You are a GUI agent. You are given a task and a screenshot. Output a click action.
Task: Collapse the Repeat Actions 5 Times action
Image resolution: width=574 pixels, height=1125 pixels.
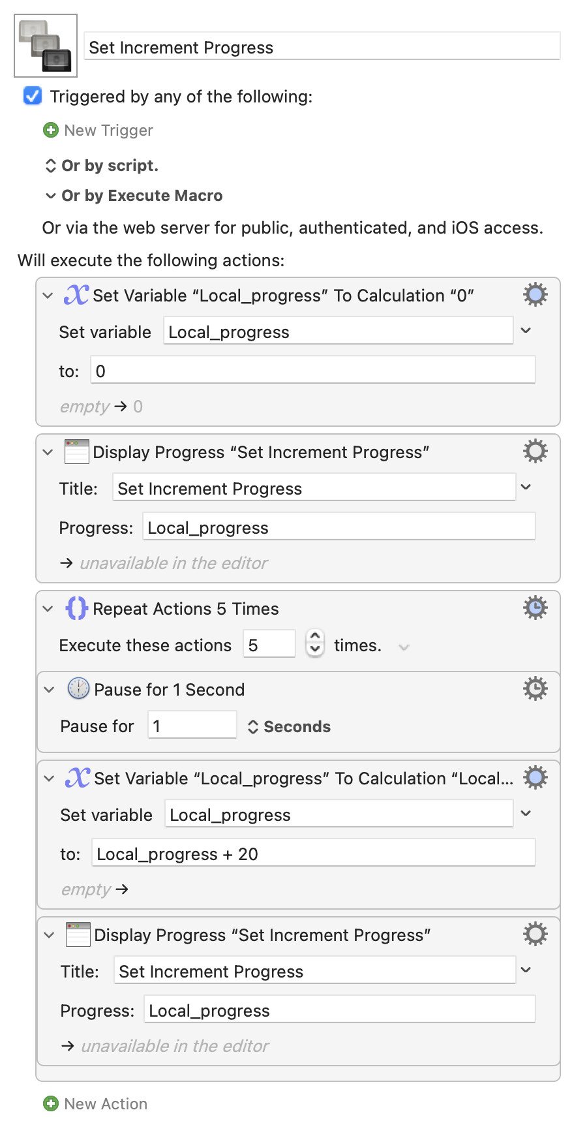48,609
